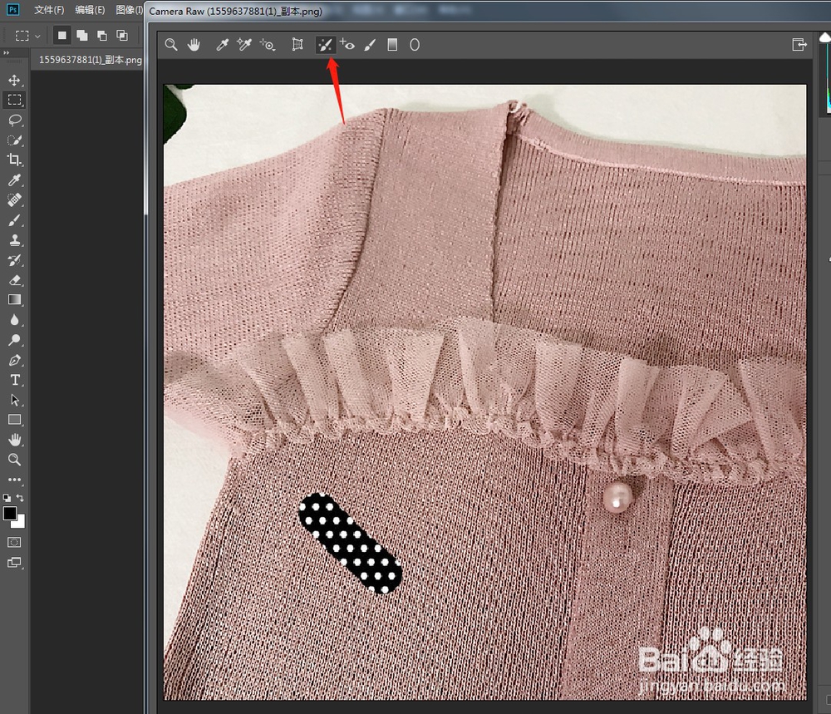Click the pearl button in the preview image
The image size is (831, 714).
(617, 497)
